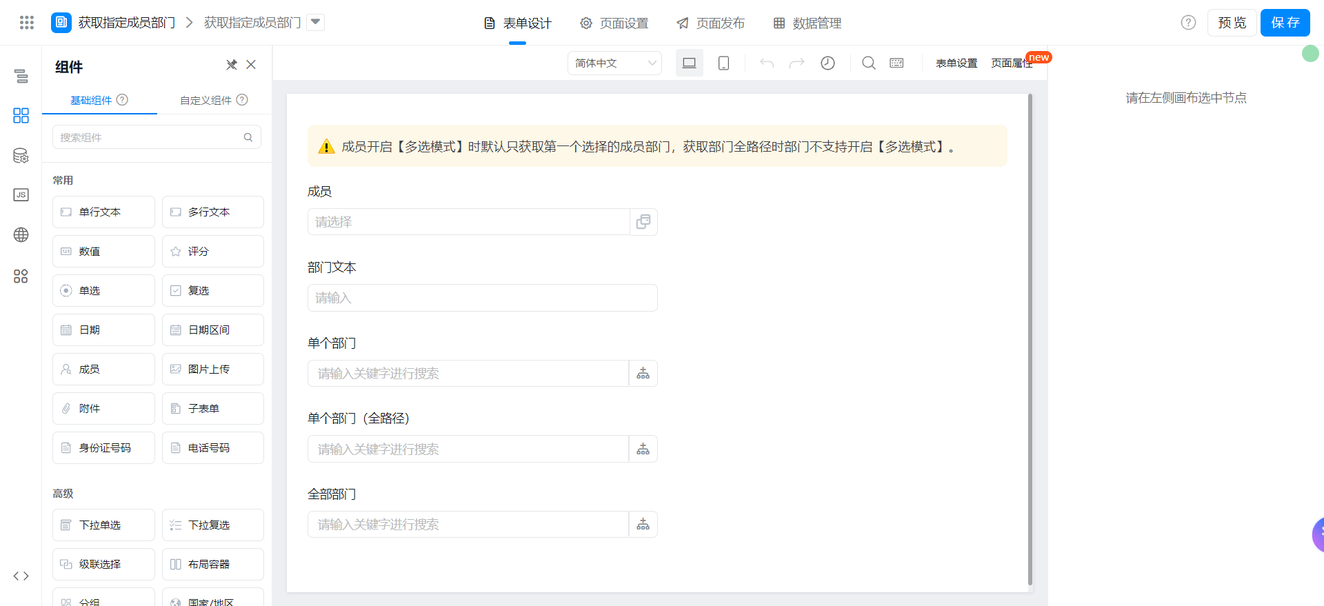Viewport: 1324px width, 606px height.
Task: Open the page switcher dropdown arrow
Action: point(315,22)
